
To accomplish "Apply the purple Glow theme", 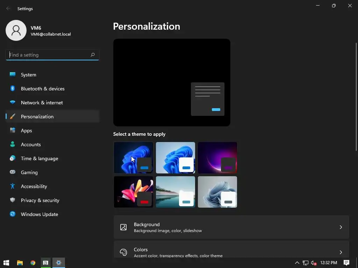I will coord(217,158).
